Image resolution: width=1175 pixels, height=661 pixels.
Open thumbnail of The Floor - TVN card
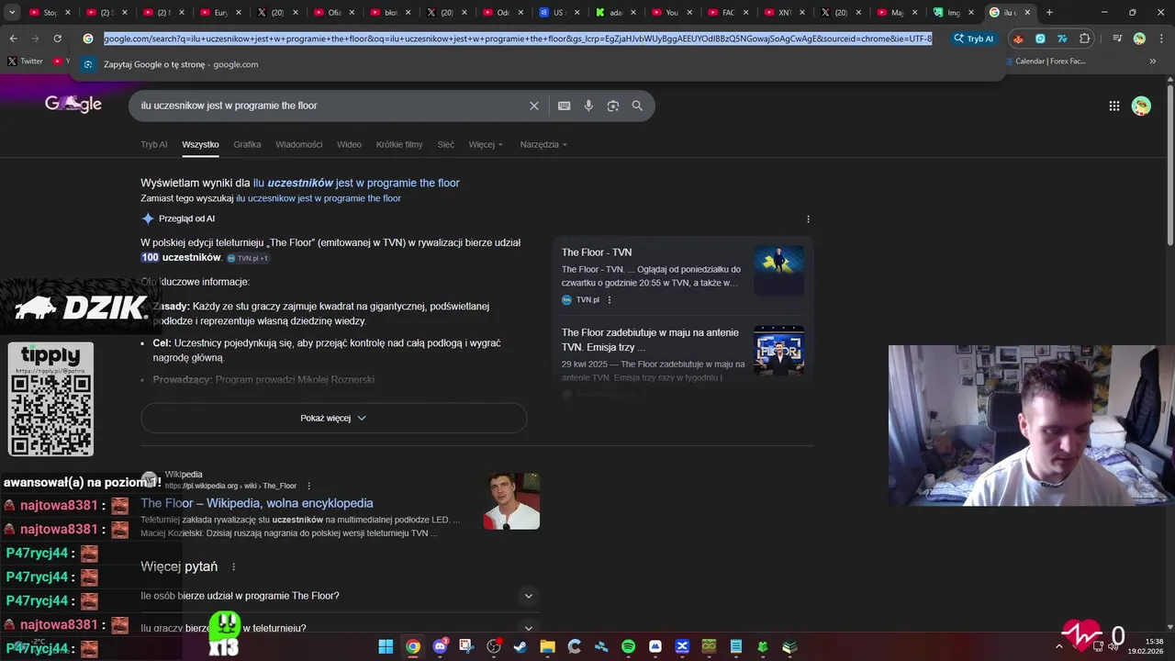click(778, 270)
